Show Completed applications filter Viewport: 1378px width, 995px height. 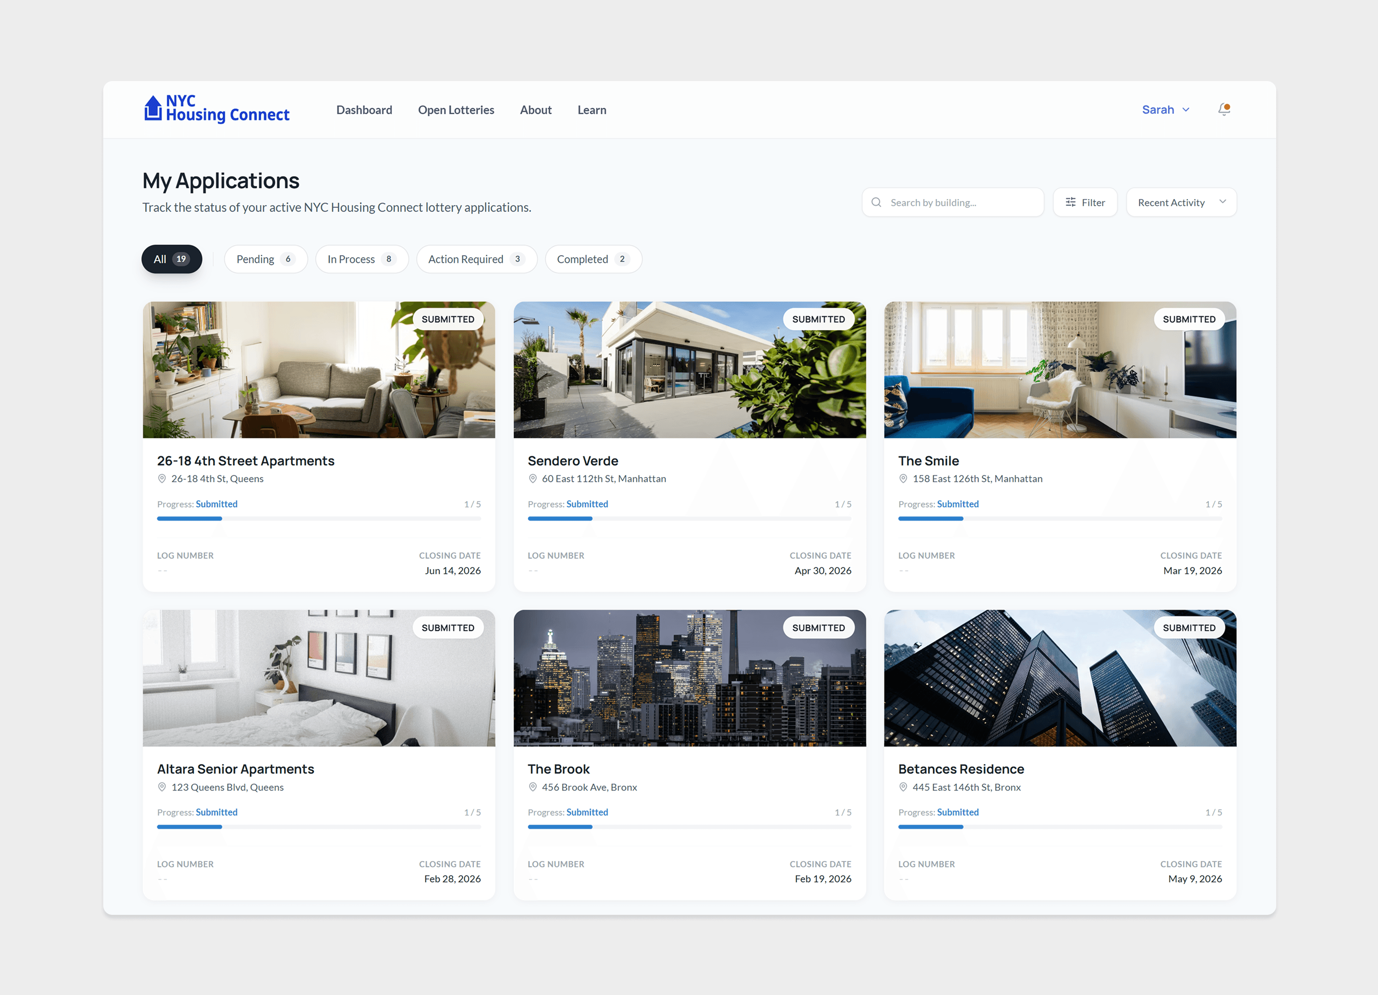pos(593,259)
